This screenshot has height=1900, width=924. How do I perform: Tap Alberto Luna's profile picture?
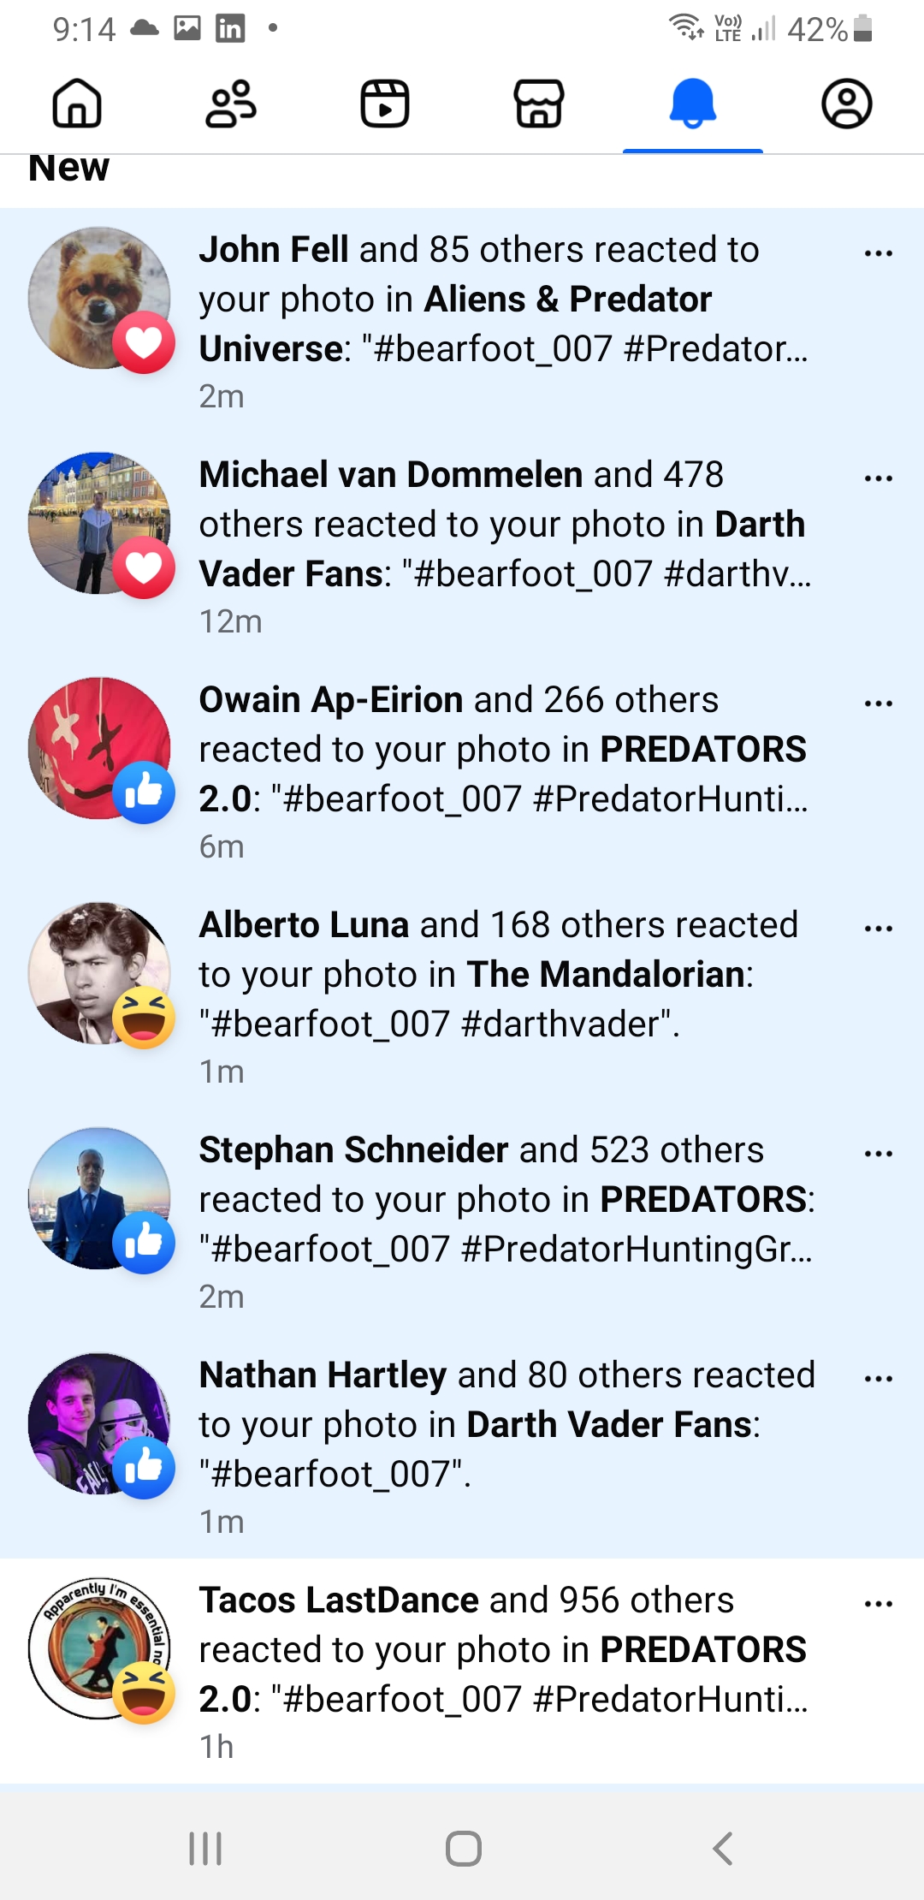pyautogui.click(x=99, y=973)
